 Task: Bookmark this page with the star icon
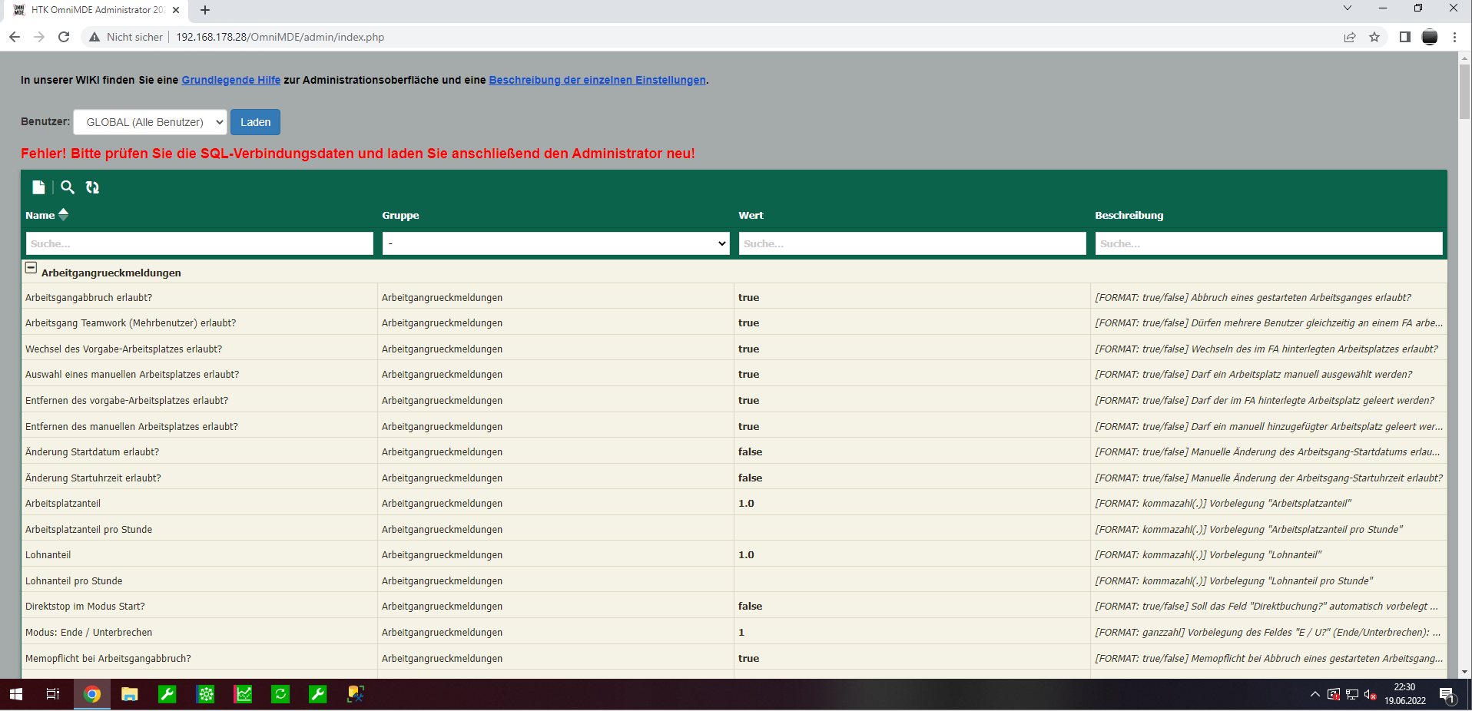(x=1374, y=37)
